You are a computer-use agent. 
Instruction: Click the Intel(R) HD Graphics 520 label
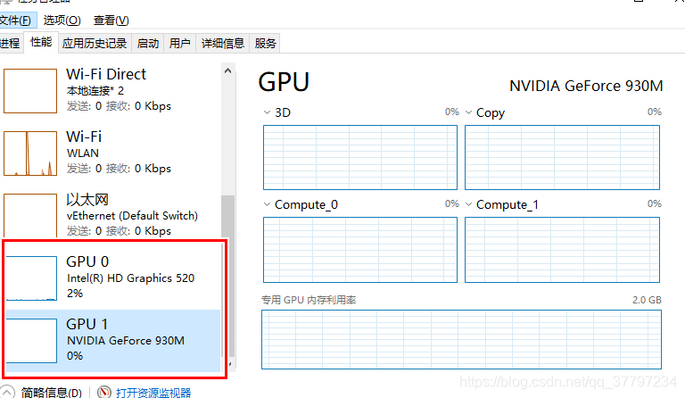click(130, 278)
